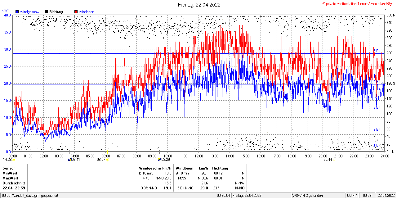Click the moon icon beside 09:29

coord(159,160)
